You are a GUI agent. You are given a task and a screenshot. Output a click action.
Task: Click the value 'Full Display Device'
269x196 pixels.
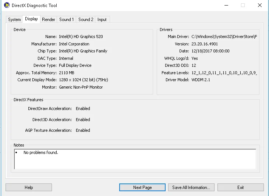pos(75,65)
